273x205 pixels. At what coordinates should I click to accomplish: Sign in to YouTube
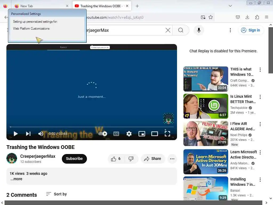coord(251,30)
